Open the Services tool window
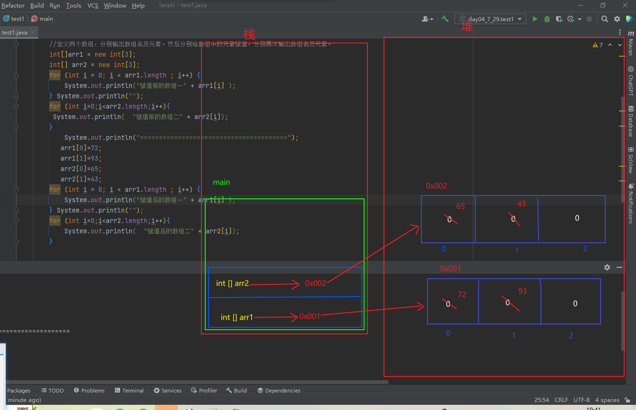 [167, 391]
